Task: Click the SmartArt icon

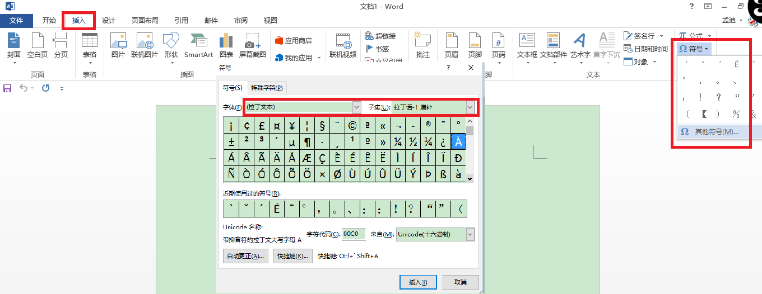Action: click(199, 45)
